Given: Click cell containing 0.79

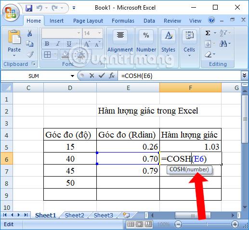Looking at the screenshot, I should [128, 171].
